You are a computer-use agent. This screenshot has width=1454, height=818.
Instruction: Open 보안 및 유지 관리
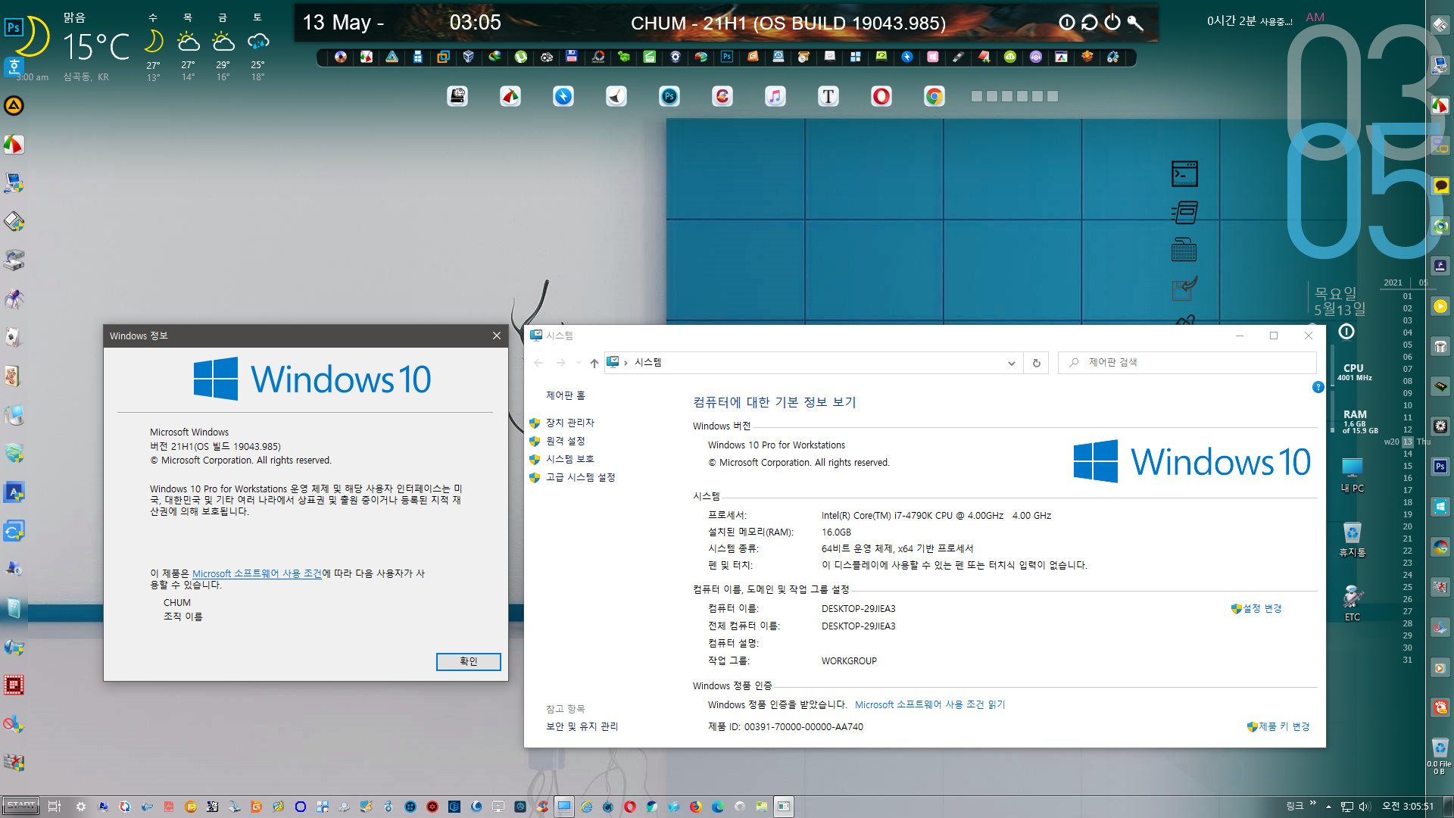(582, 726)
